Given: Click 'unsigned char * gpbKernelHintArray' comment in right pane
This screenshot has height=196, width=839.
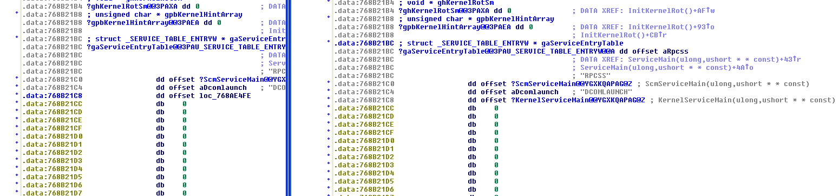Looking at the screenshot, I should [x=476, y=18].
